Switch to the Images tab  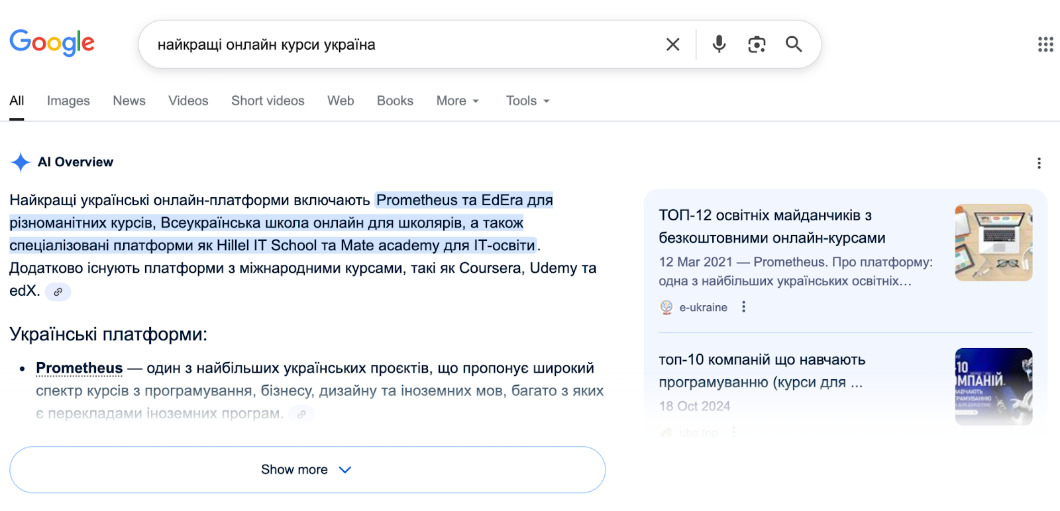[x=68, y=101]
